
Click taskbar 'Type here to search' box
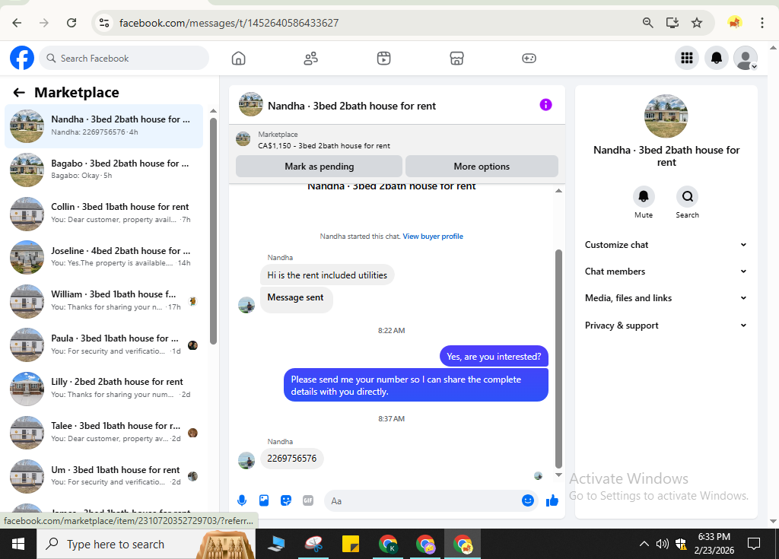(x=146, y=544)
